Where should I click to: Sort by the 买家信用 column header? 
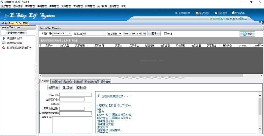(x=99, y=45)
